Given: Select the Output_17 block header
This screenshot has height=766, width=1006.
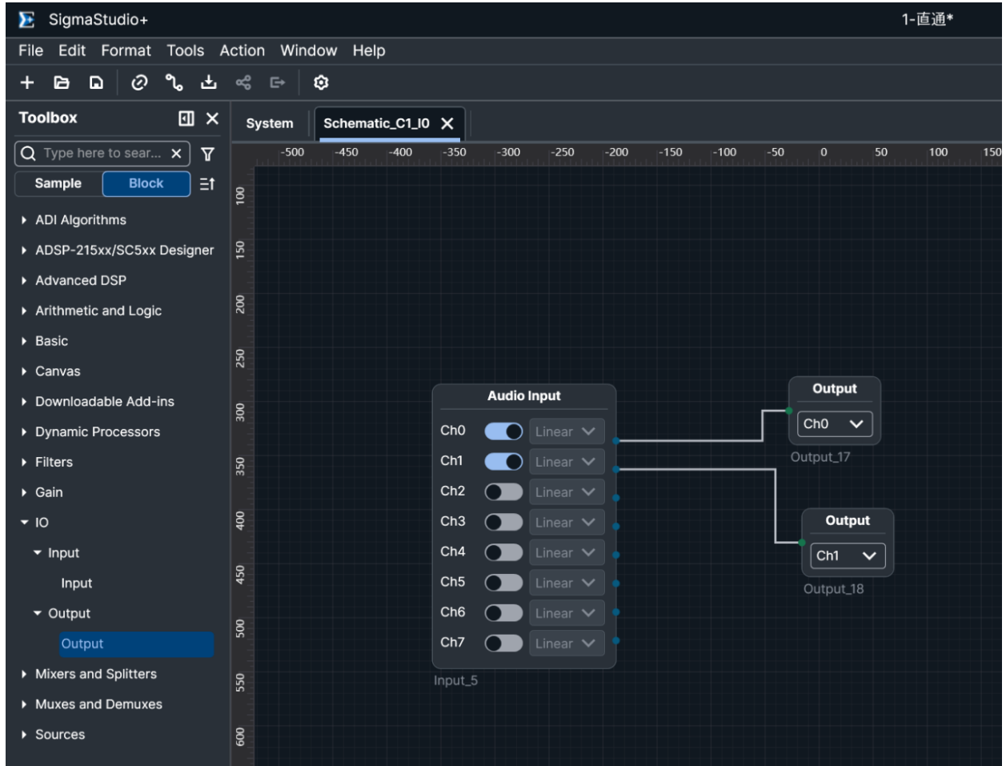Looking at the screenshot, I should point(835,389).
